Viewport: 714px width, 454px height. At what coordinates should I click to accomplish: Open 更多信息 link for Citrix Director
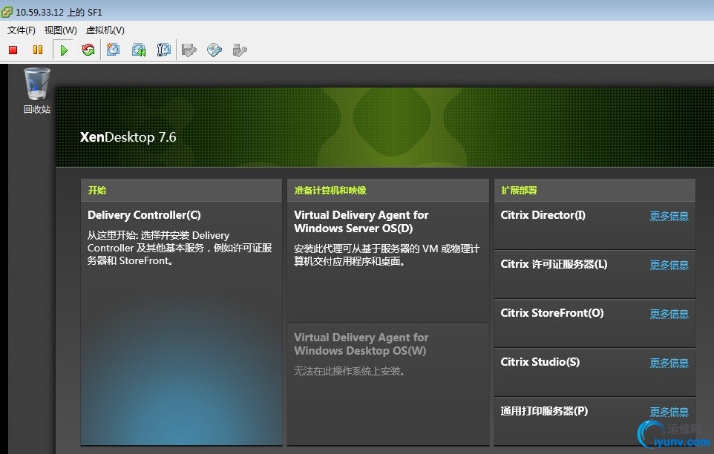(669, 216)
